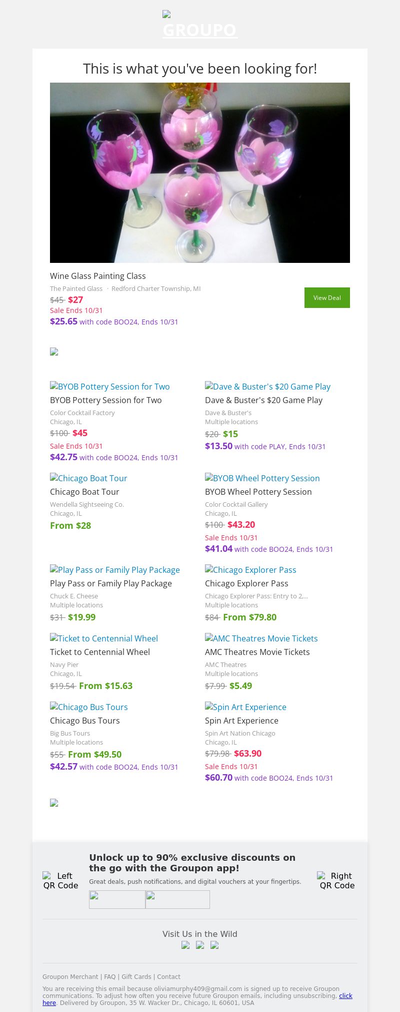Follow the 'click here' unsubscribe link
This screenshot has height=1012, width=400.
345,995
